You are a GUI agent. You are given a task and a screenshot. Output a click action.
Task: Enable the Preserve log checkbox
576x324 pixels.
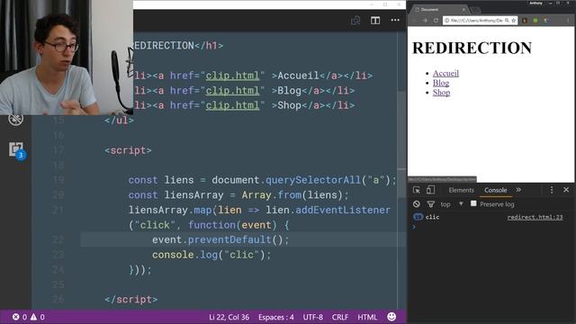click(473, 203)
